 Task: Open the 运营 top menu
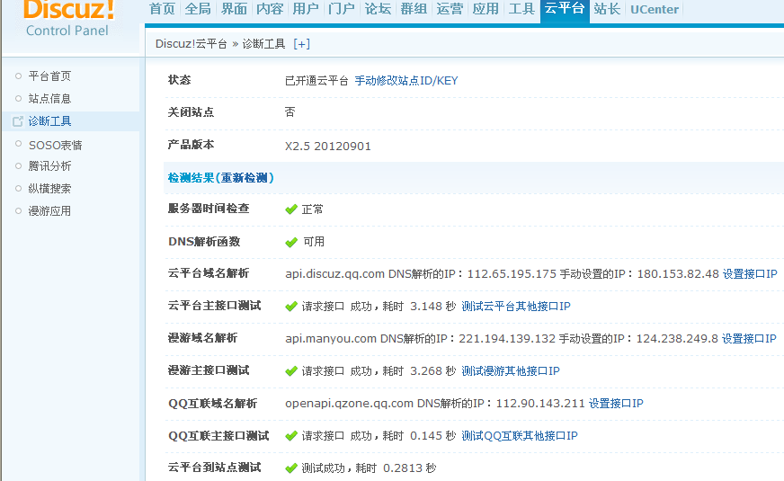coord(450,9)
